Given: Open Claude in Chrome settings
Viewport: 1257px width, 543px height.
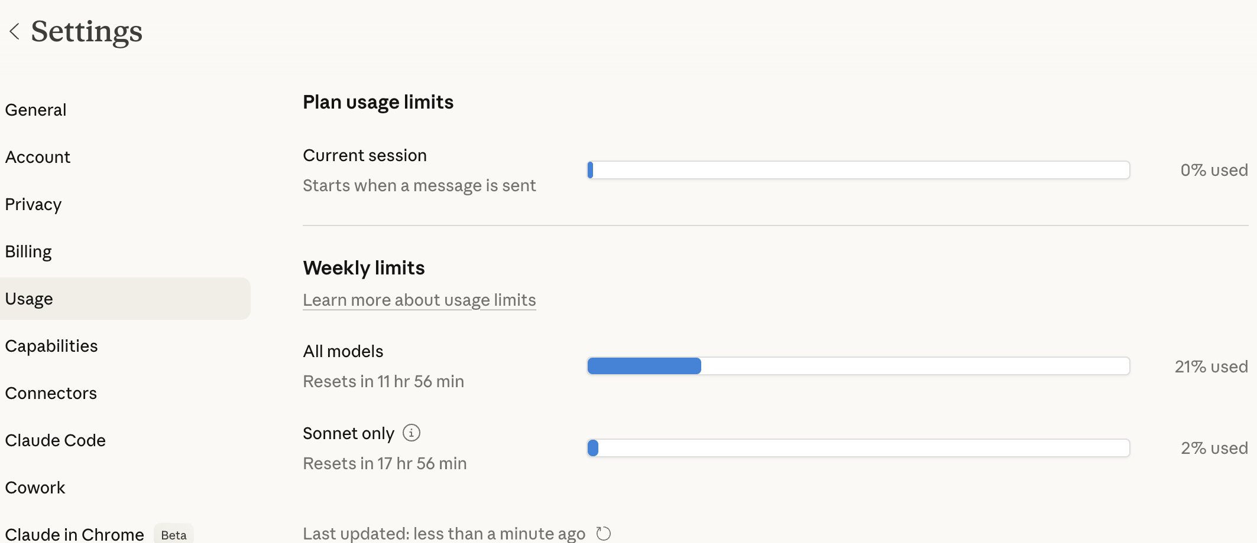Looking at the screenshot, I should pos(74,534).
